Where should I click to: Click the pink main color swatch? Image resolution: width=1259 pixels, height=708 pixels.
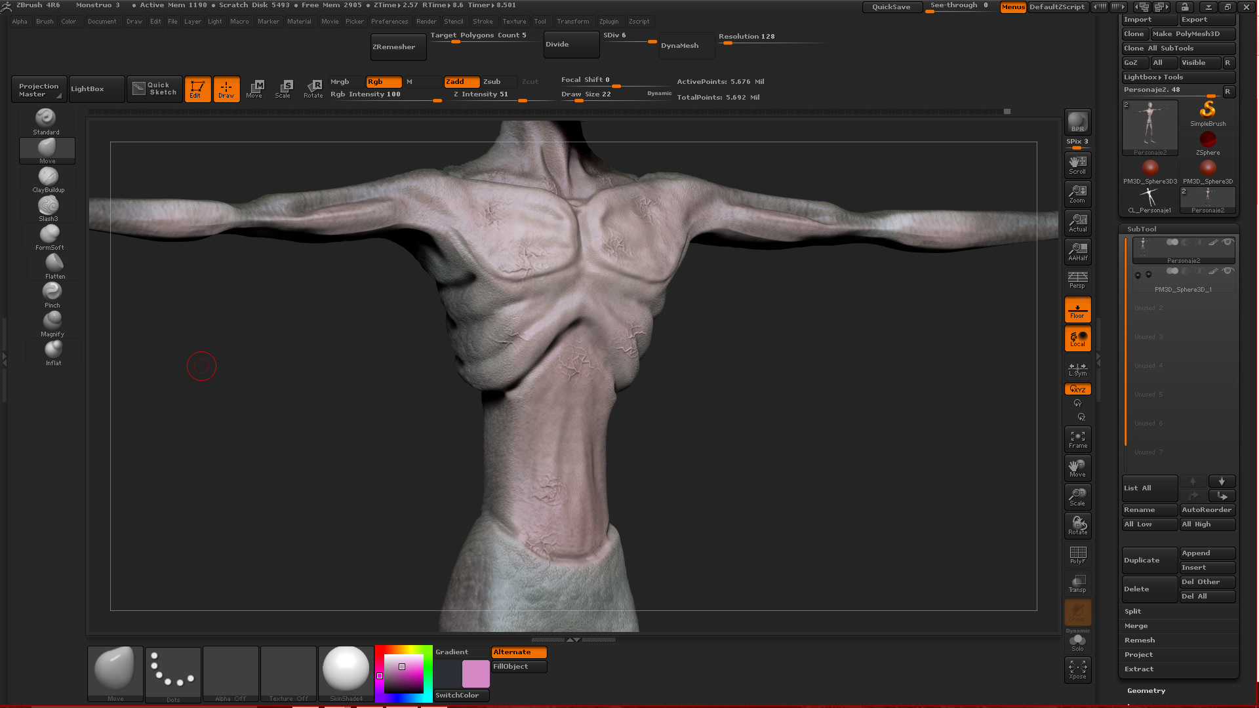(475, 674)
